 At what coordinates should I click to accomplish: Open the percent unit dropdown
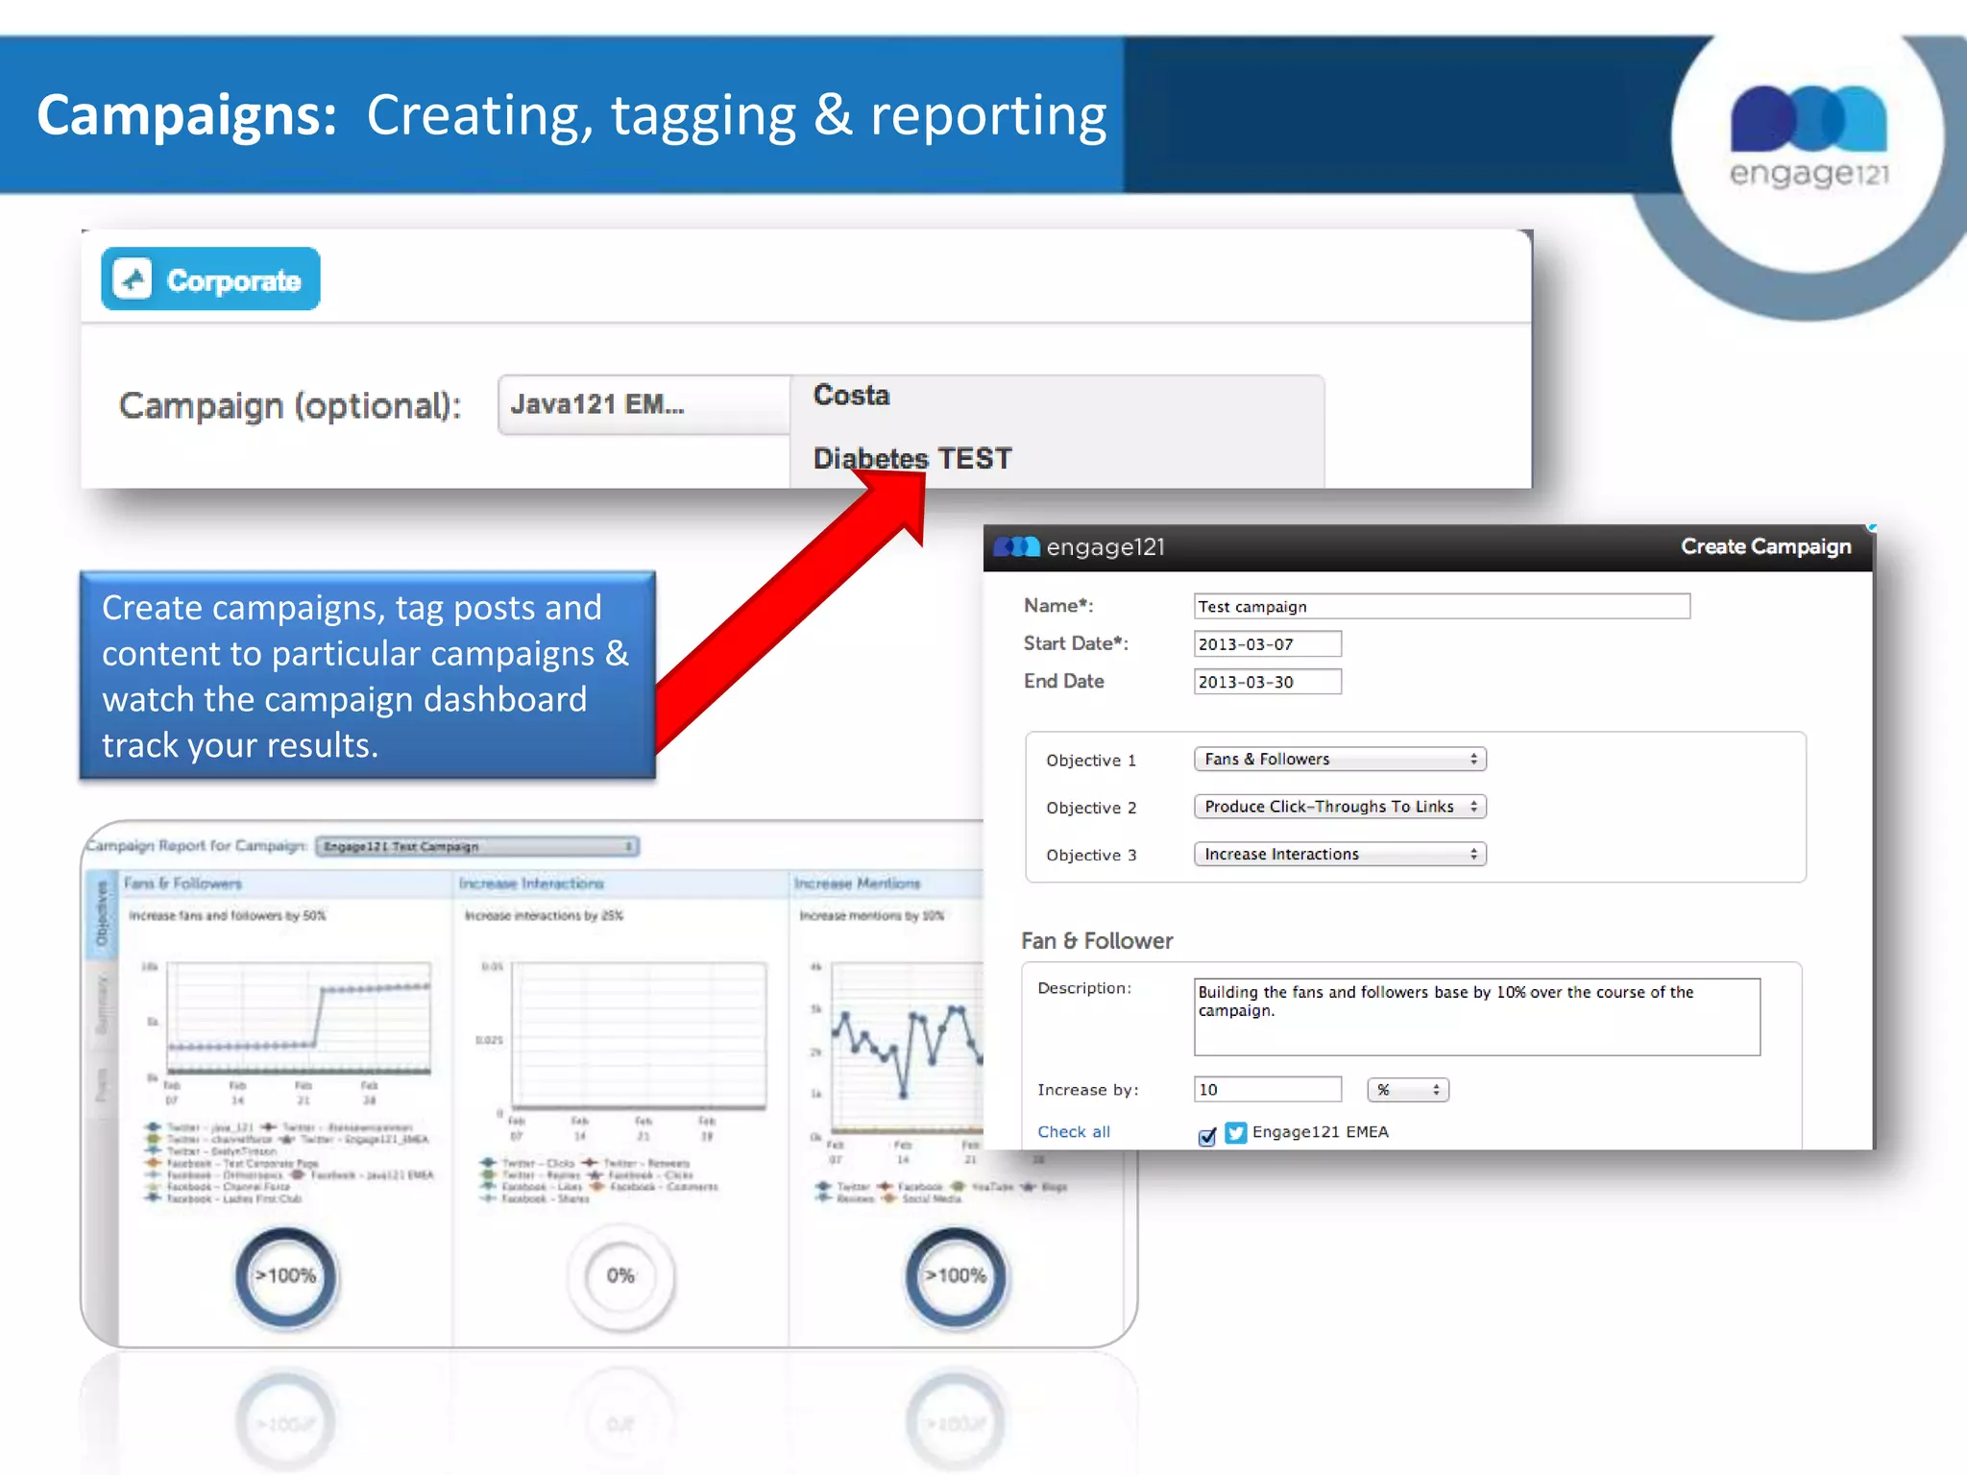click(1408, 1090)
